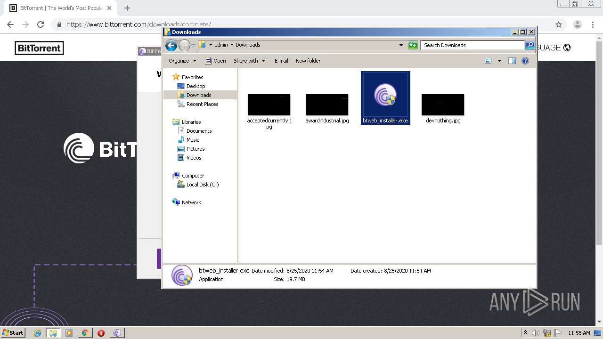Click the Downloads folder icon in address bar
Viewport: 603px width, 339px height.
pos(202,45)
